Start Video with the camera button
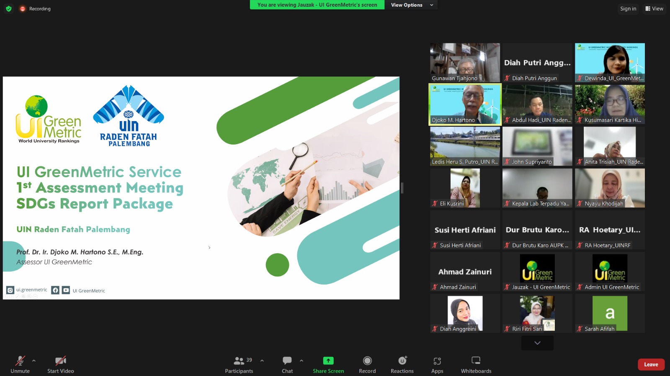The image size is (670, 376). tap(61, 364)
